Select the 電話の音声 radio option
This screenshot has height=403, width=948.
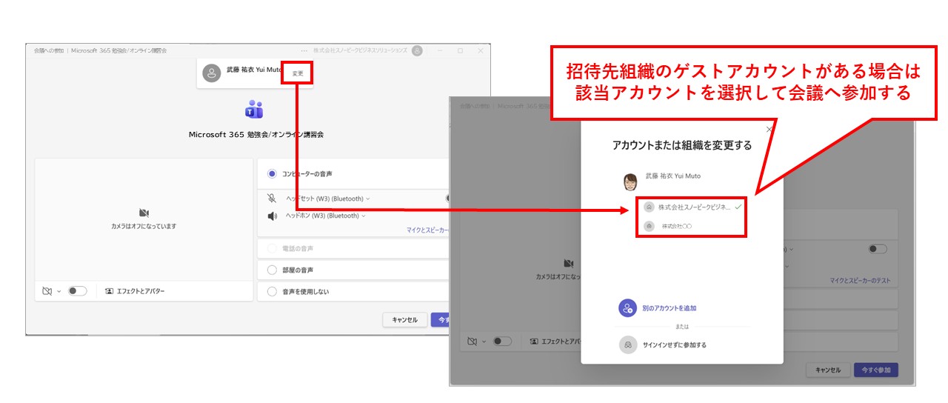(272, 249)
